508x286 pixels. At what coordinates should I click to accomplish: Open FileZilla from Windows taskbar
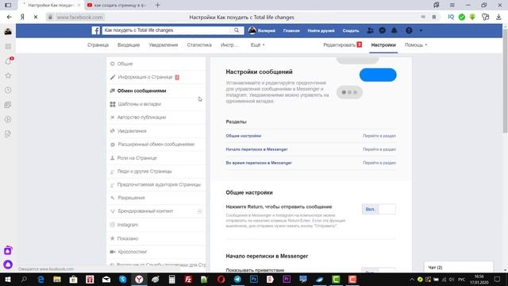188,279
